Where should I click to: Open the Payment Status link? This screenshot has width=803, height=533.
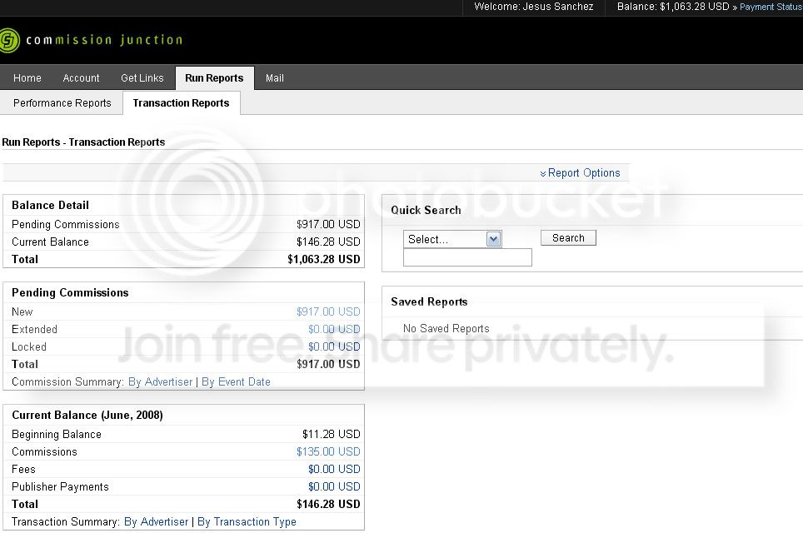(x=771, y=7)
